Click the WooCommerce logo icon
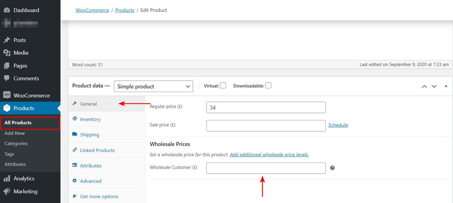 [x=7, y=96]
